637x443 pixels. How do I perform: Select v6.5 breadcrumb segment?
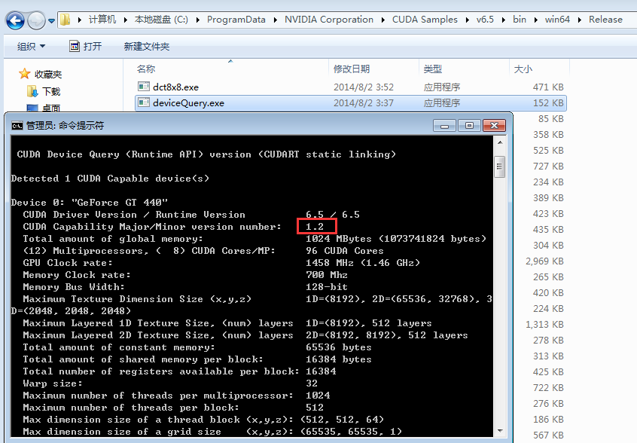click(485, 20)
